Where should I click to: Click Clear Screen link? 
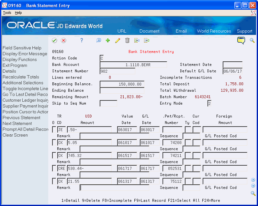coord(15,135)
